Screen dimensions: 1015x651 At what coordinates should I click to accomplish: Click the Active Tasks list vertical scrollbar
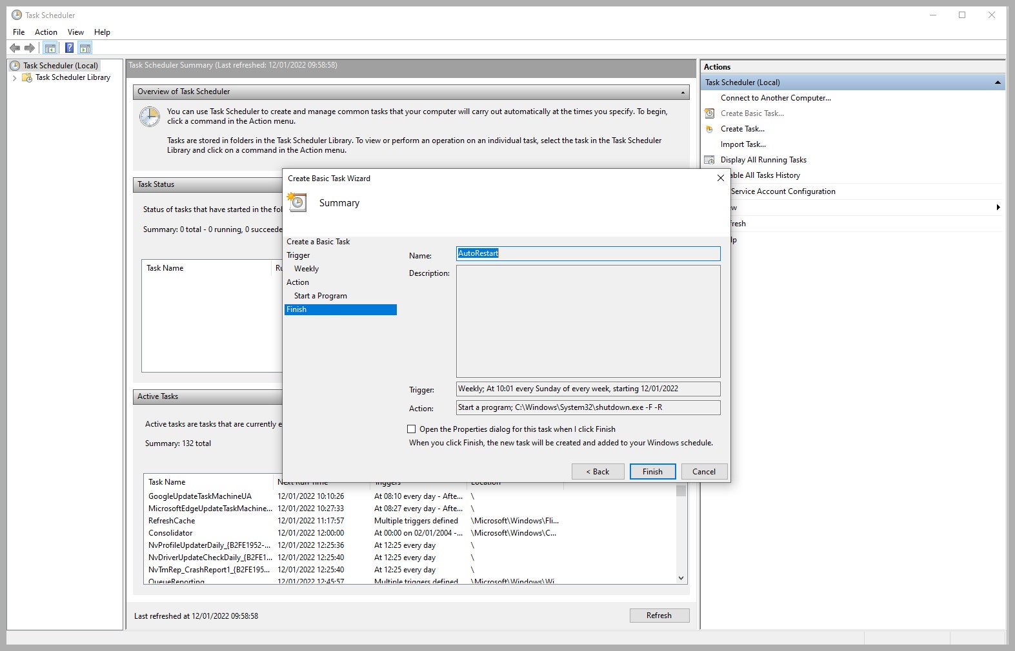click(x=681, y=534)
